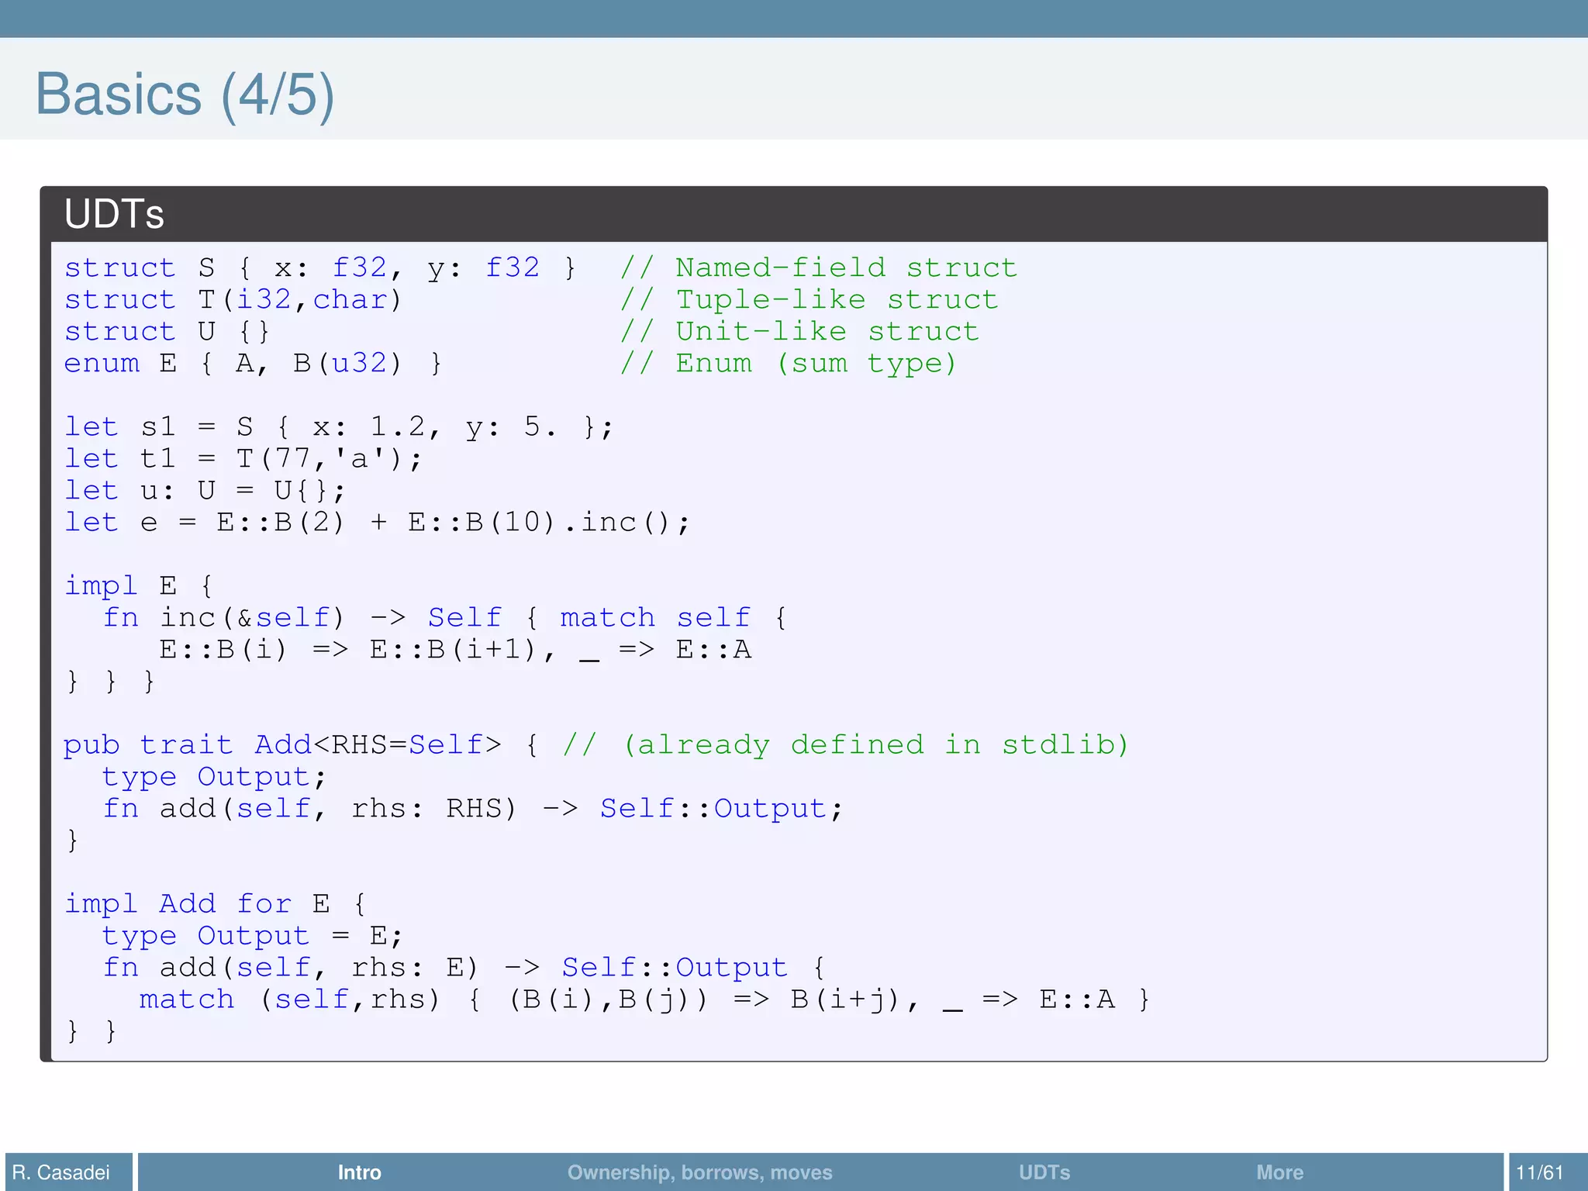Viewport: 1588px width, 1191px height.
Task: Click the UDTs block header
Action: pyautogui.click(x=115, y=214)
